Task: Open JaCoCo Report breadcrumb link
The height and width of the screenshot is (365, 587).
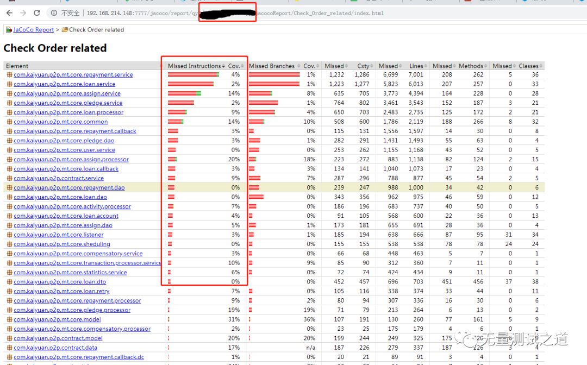Action: 33,30
